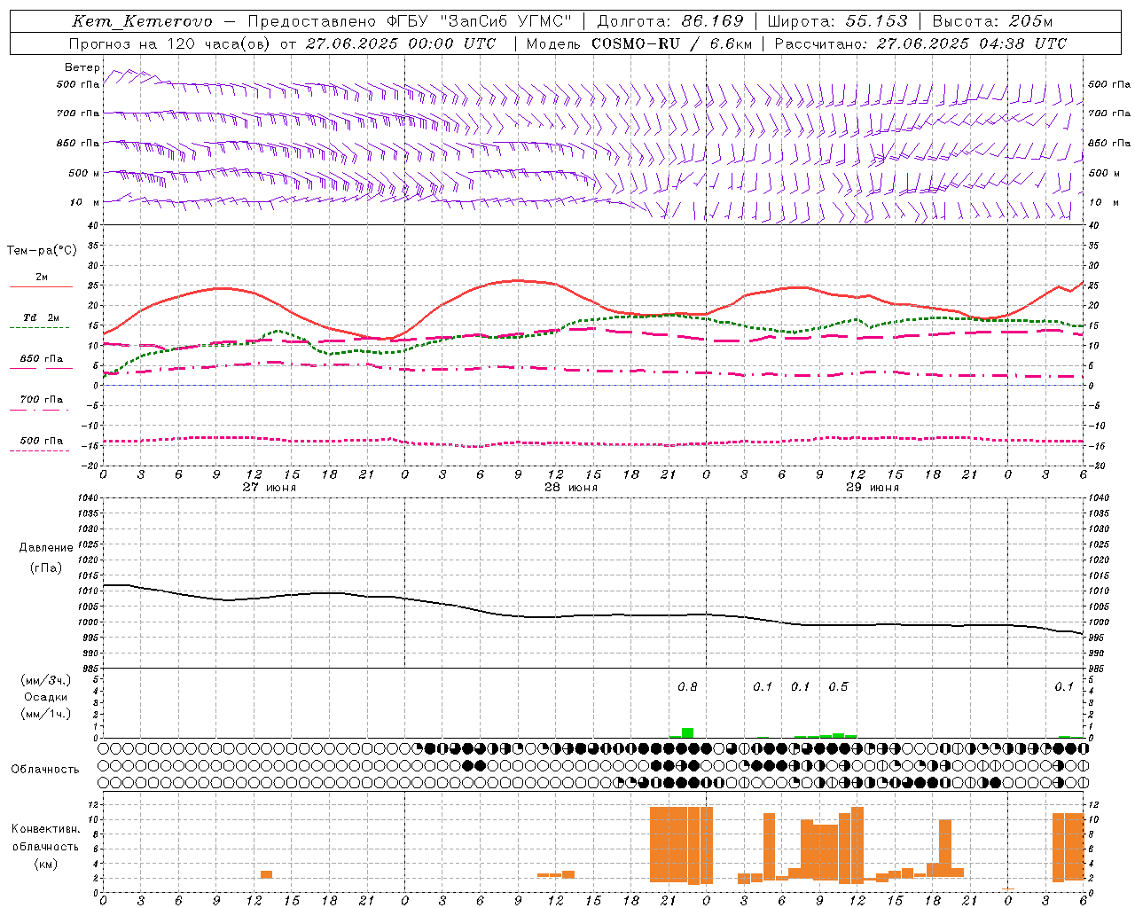
Task: Click the Давление pressure panel label
Action: tap(46, 548)
